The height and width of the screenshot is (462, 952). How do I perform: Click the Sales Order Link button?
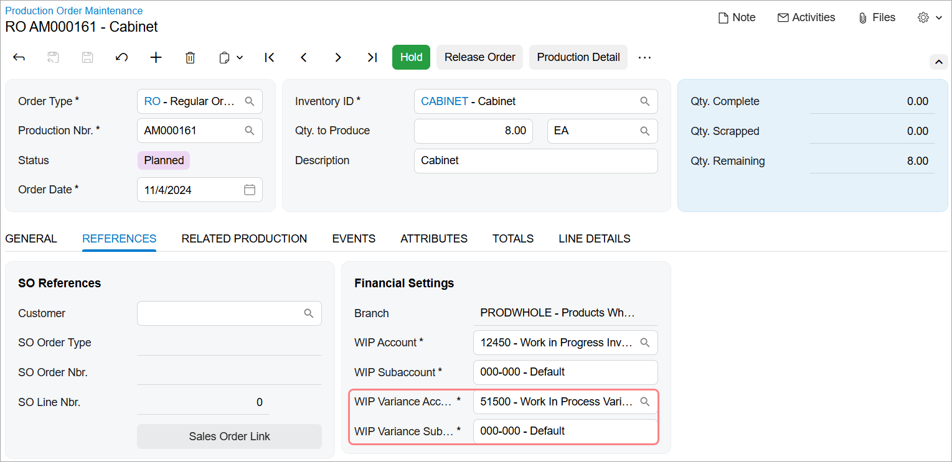(229, 437)
